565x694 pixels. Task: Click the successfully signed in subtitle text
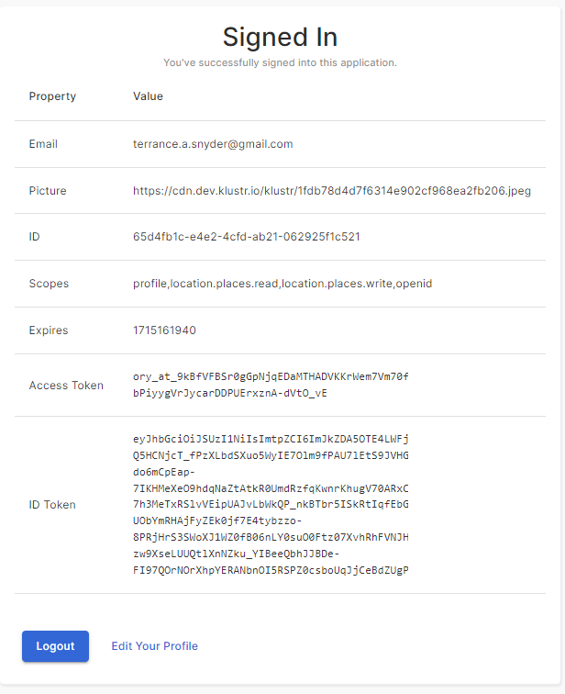click(x=280, y=63)
